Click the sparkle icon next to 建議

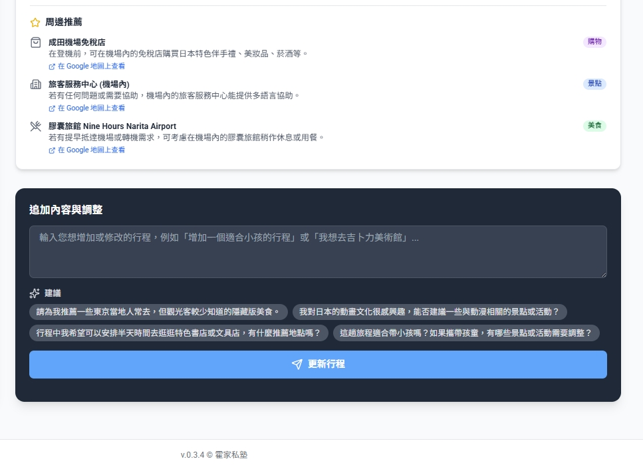tap(35, 293)
